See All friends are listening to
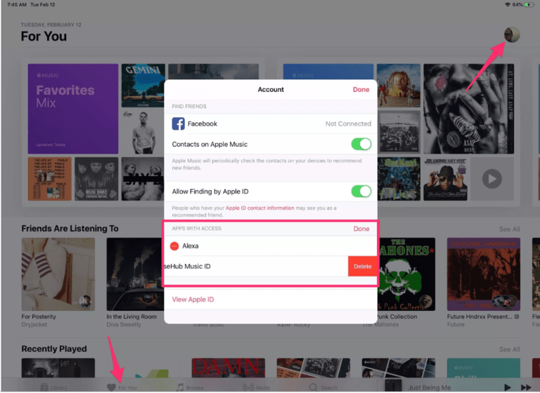540x393 pixels. 509,229
